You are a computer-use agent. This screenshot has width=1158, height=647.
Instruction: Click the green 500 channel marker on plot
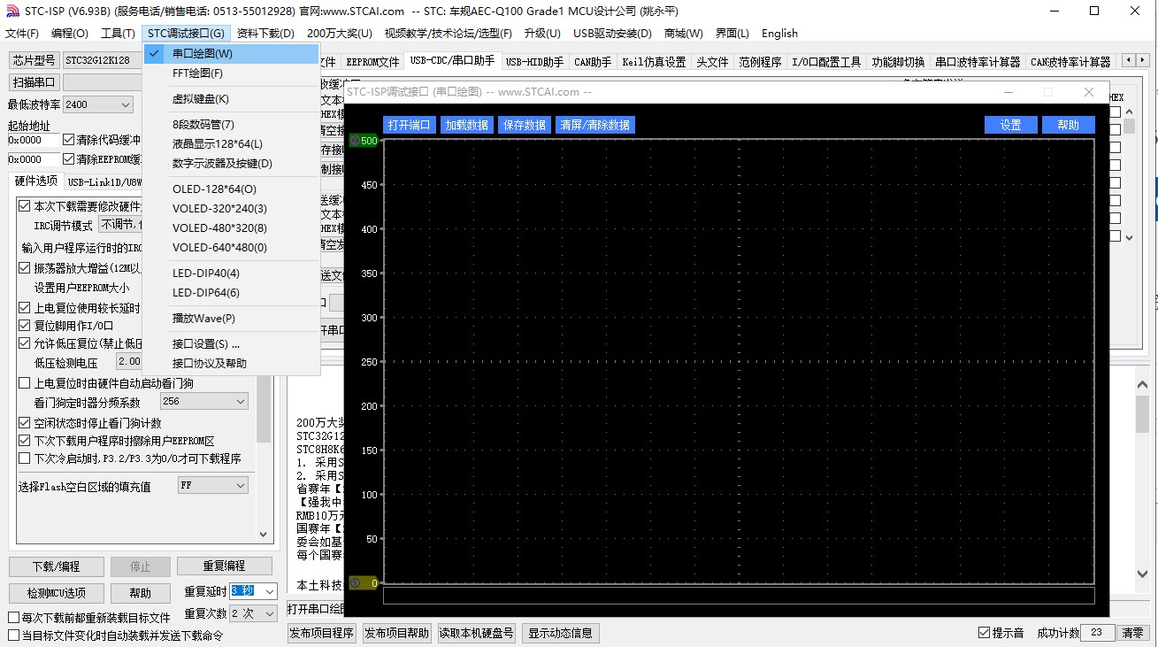pyautogui.click(x=364, y=140)
